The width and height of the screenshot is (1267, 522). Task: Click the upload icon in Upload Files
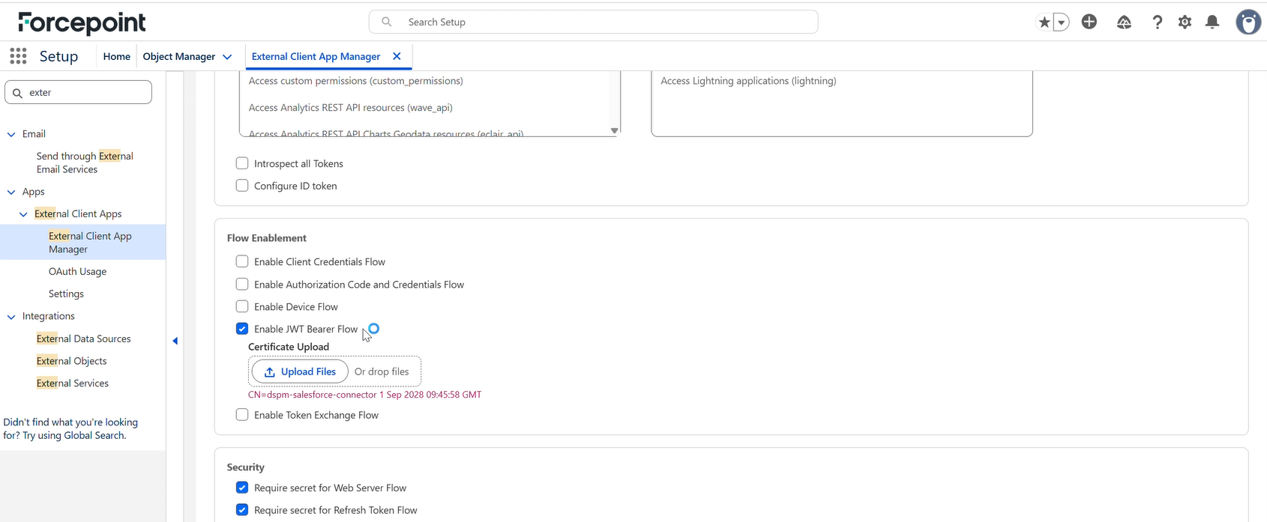(x=270, y=371)
